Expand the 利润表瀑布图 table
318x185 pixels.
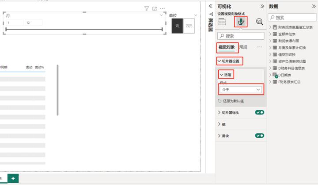[x=270, y=41]
